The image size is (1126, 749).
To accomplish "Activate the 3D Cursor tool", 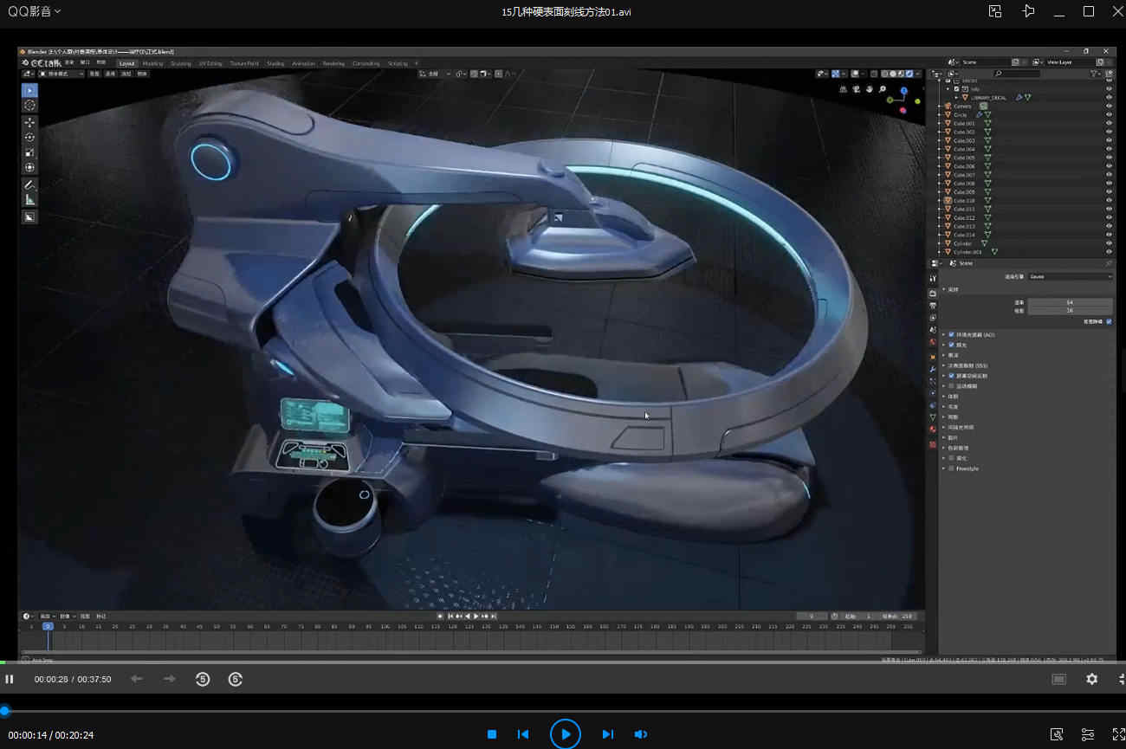I will [29, 104].
